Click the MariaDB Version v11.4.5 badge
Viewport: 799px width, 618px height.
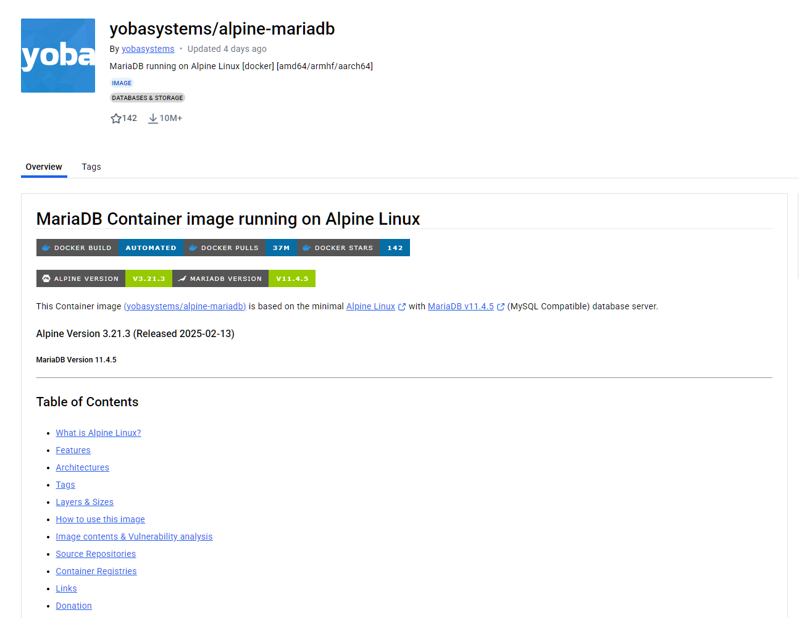click(244, 278)
